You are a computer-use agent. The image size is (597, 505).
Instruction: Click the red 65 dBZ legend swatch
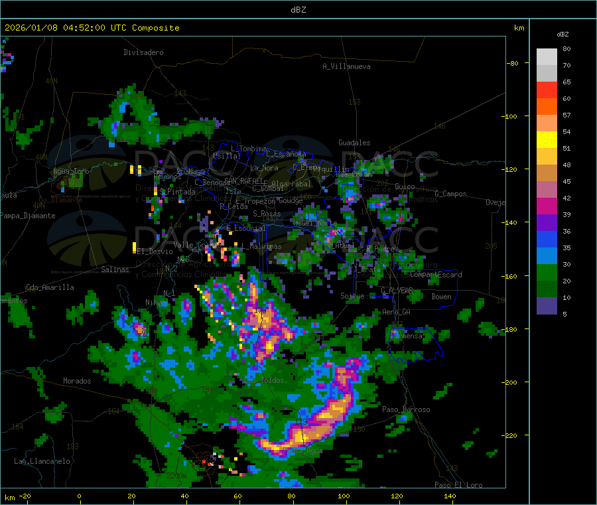(x=547, y=90)
